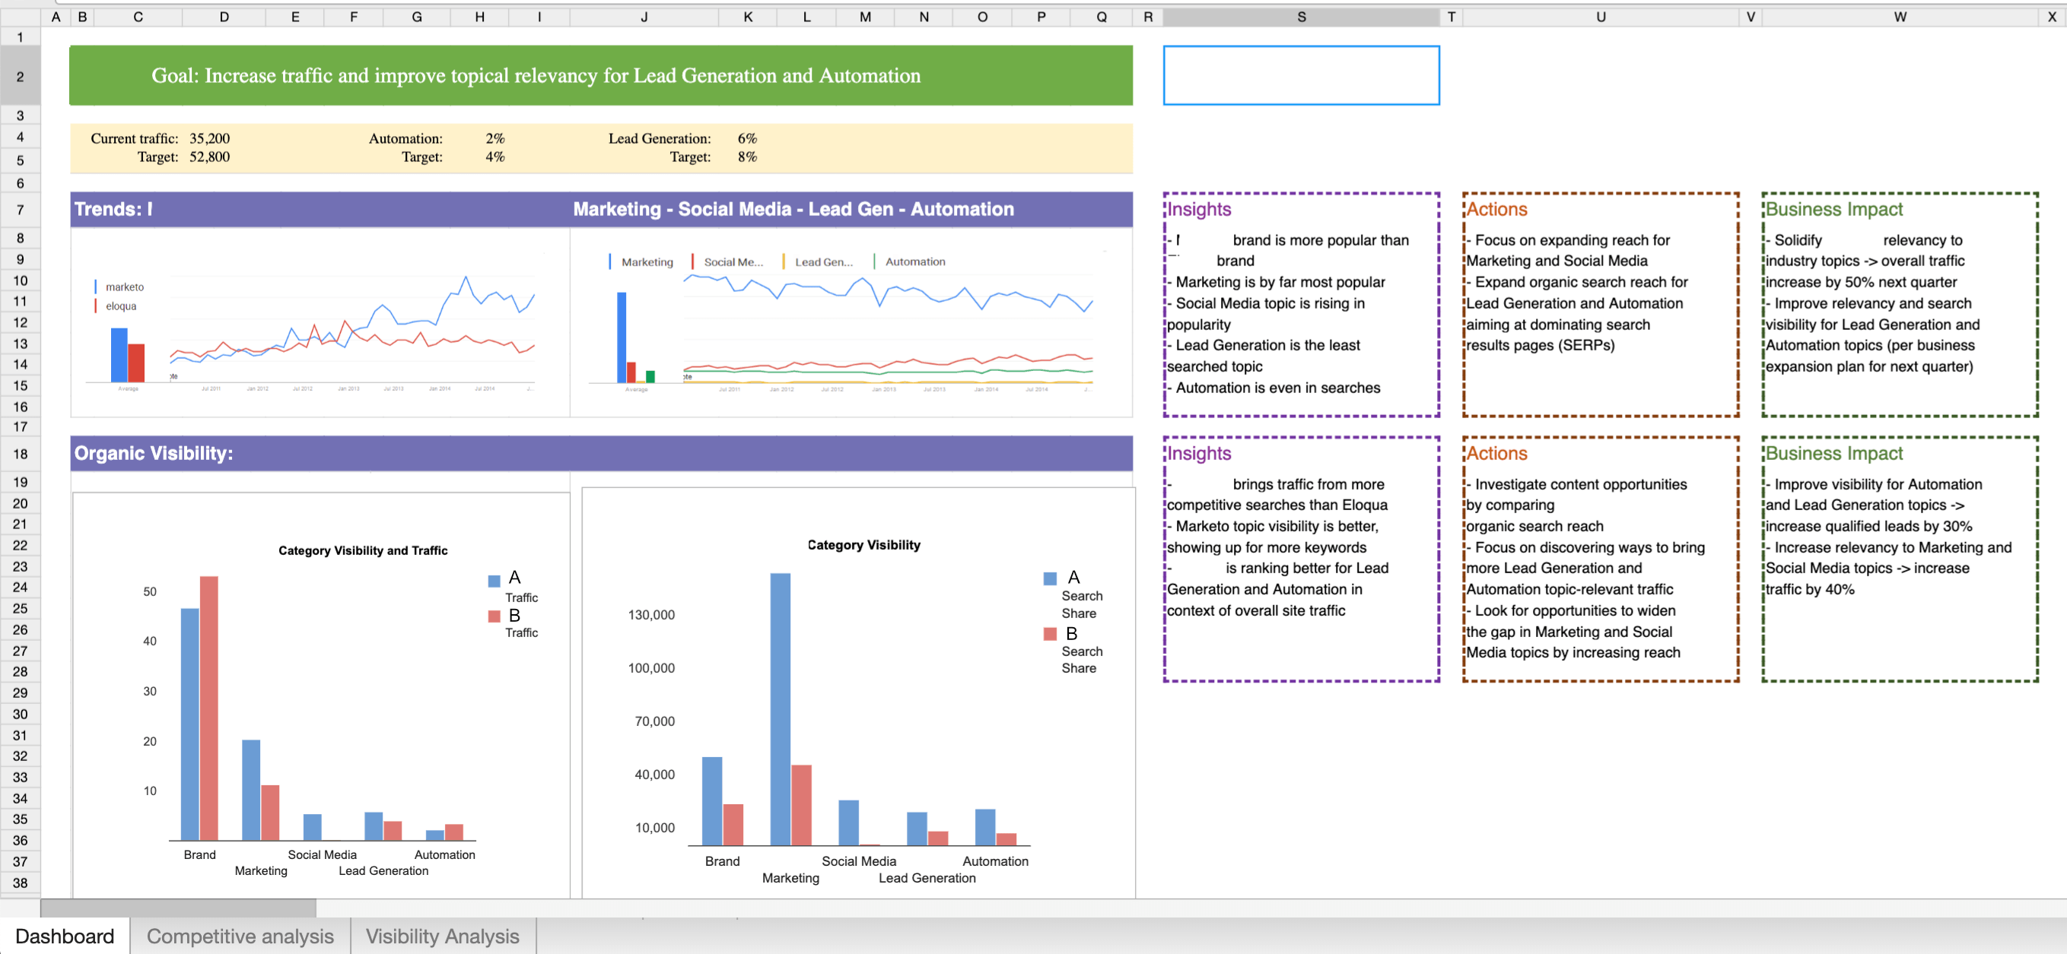Open the Competitive analysis sheet tab
Viewport: 2067px width, 954px height.
click(x=240, y=936)
